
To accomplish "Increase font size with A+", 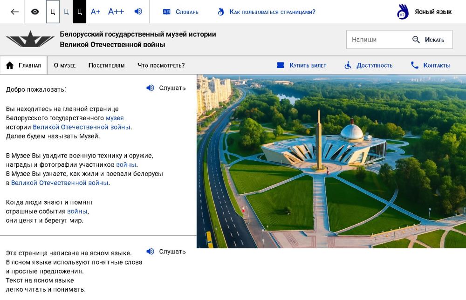I will pyautogui.click(x=96, y=12).
